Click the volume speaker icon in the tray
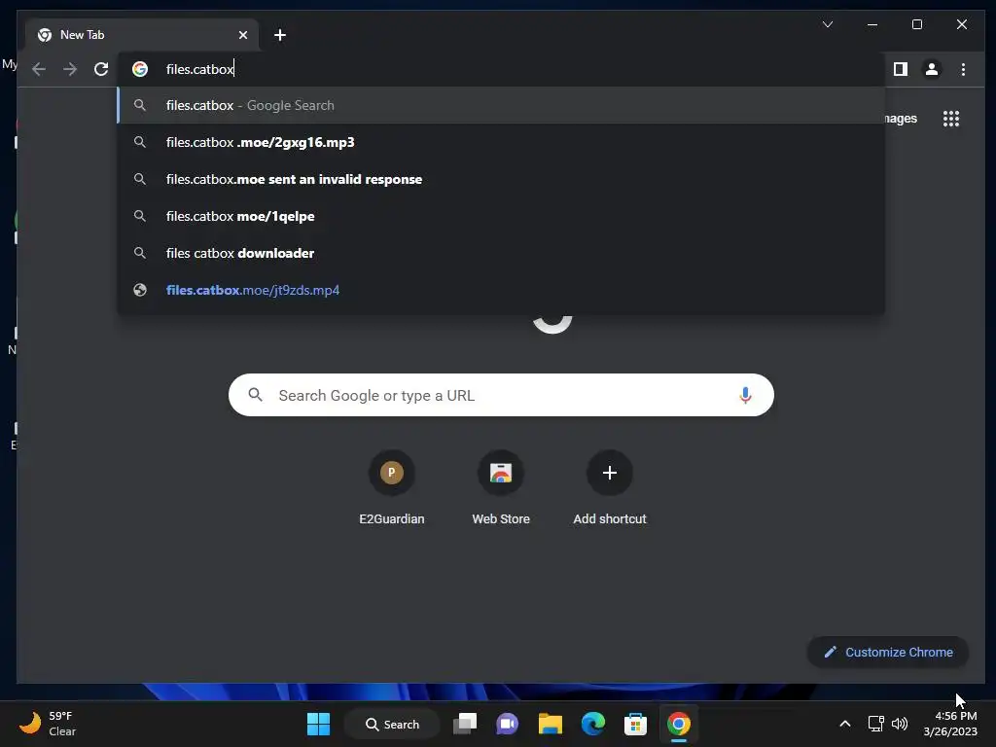Screen dimensions: 996x747 900,724
